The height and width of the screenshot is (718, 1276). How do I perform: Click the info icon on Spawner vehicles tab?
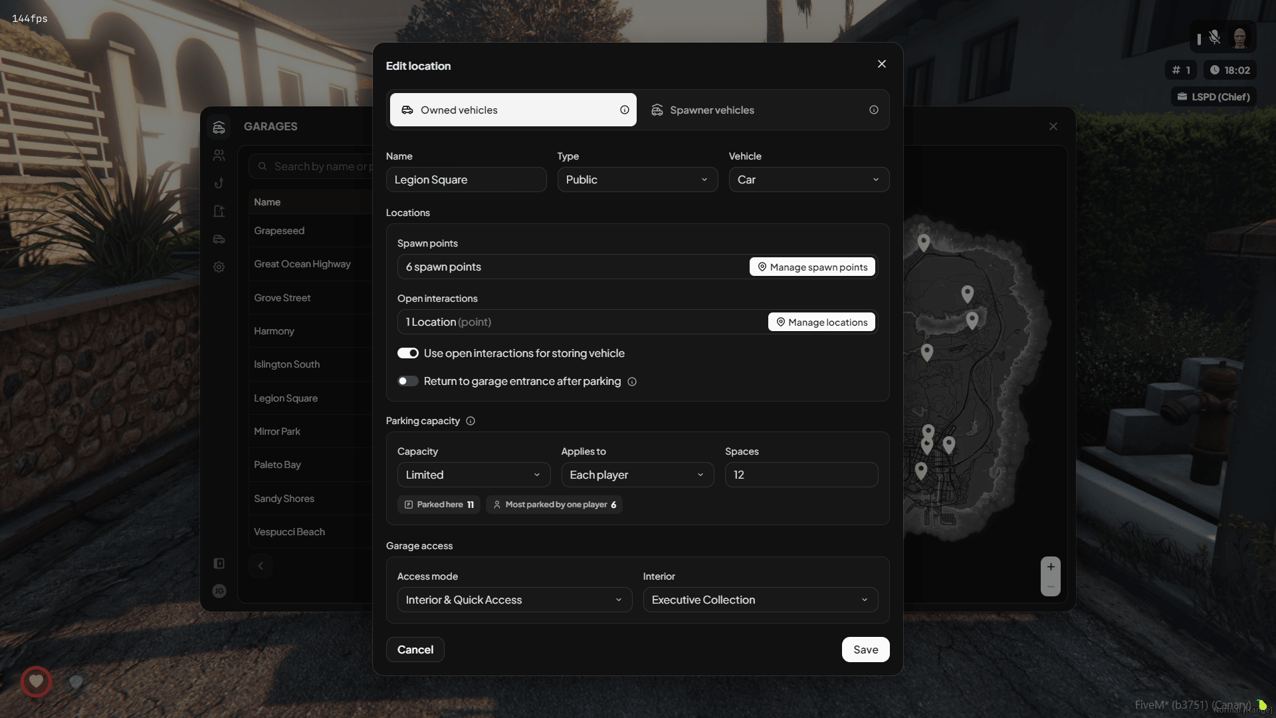(x=873, y=110)
